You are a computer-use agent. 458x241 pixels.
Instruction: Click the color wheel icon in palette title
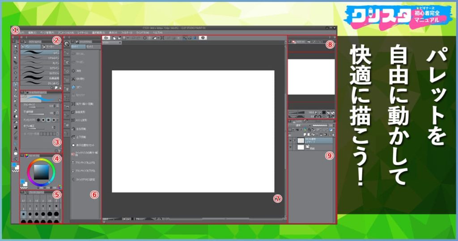pyautogui.click(x=26, y=156)
